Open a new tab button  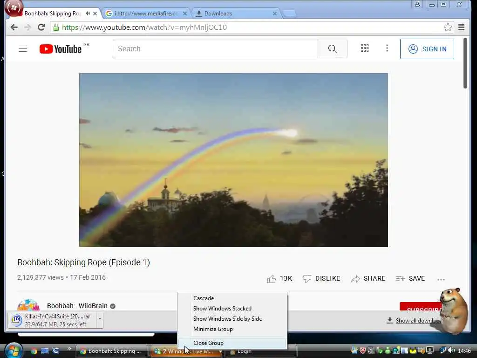click(x=290, y=14)
